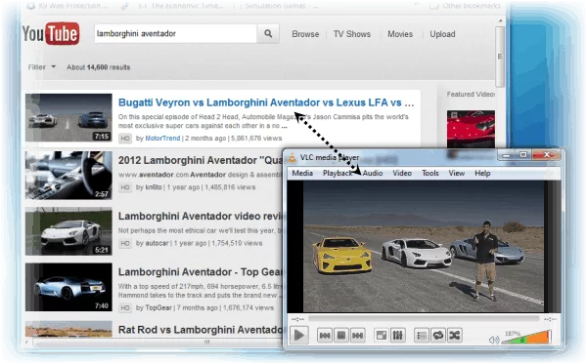The width and height of the screenshot is (587, 364).
Task: Open the VLC Playback menu
Action: pyautogui.click(x=338, y=173)
